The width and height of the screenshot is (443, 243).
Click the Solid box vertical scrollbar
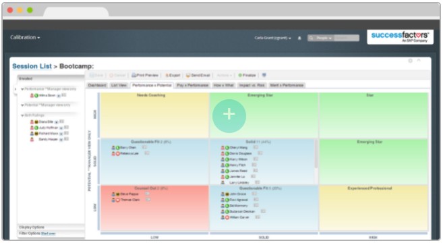coord(316,154)
